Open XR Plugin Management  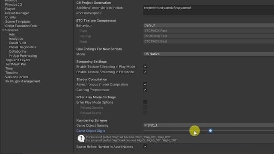[x=23, y=81]
